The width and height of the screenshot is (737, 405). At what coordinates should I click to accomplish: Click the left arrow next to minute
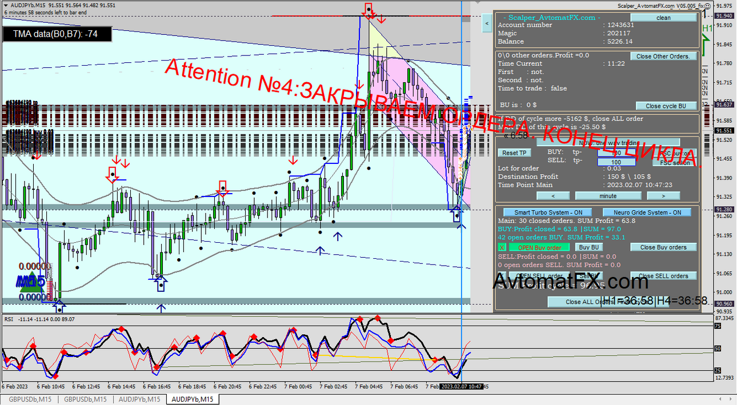(552, 195)
